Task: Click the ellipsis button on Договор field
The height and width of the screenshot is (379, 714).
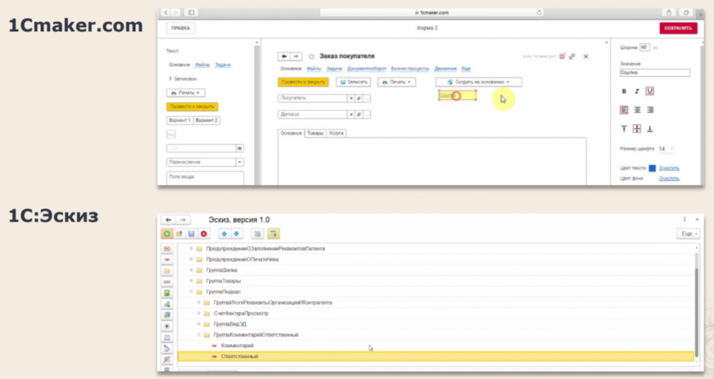Action: (367, 115)
